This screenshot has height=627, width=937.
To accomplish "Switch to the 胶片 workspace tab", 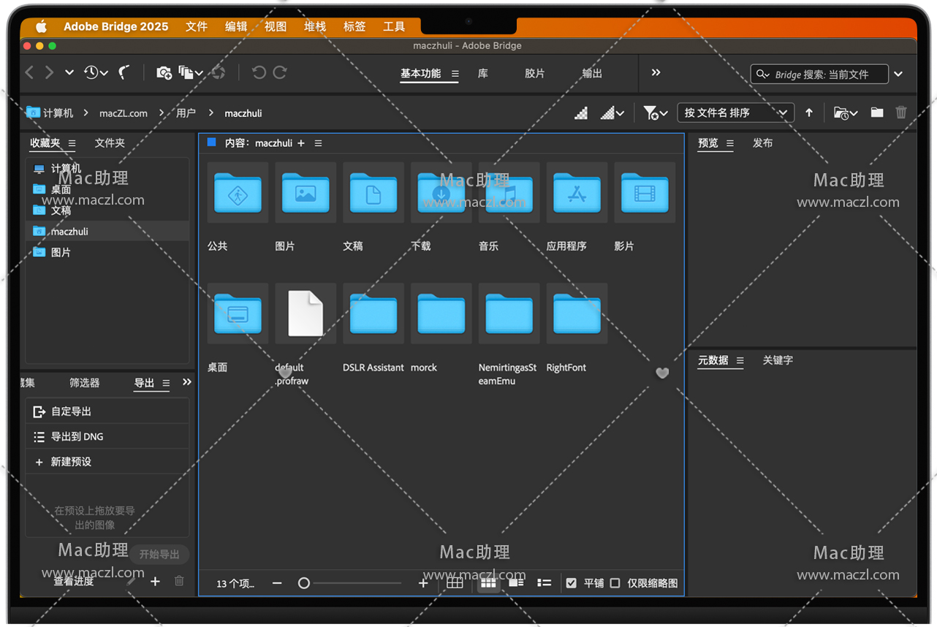I will (x=534, y=73).
